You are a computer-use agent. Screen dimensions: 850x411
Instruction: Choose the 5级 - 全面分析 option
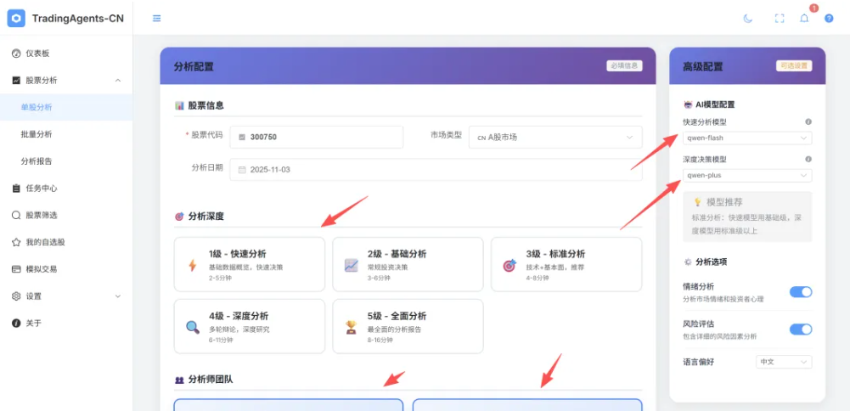click(408, 326)
